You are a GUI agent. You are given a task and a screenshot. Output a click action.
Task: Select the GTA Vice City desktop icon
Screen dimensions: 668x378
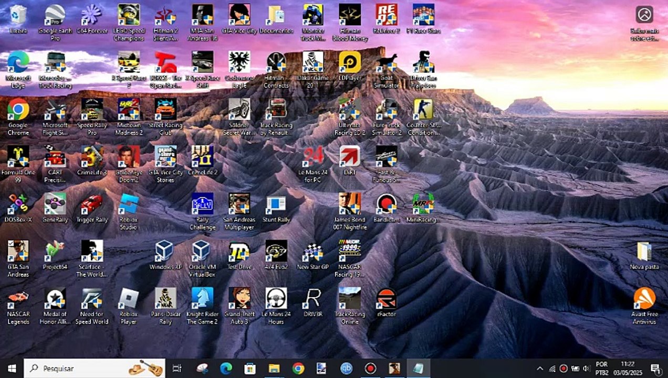click(239, 20)
